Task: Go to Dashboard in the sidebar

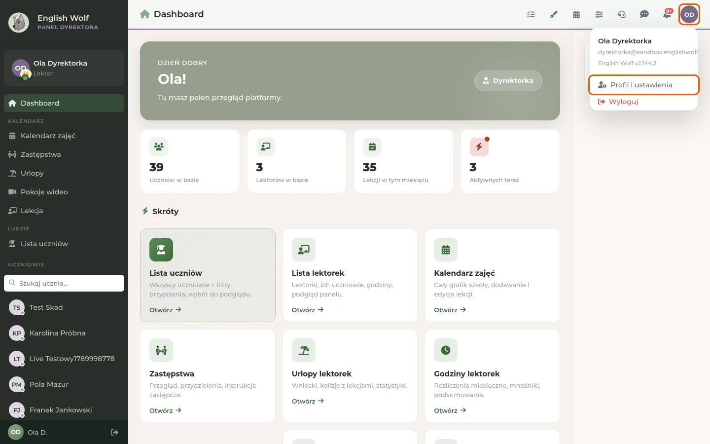Action: tap(64, 103)
